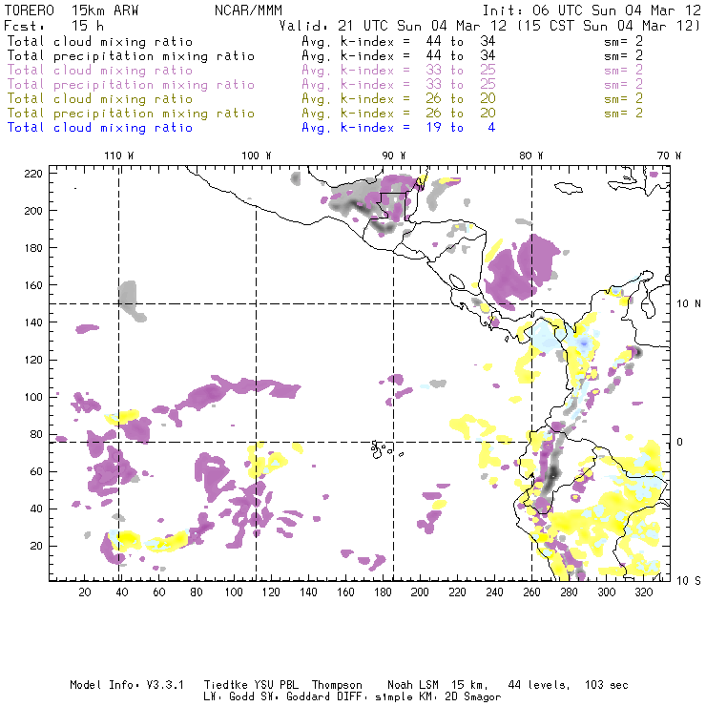Click '100' on the vertical axis
The height and width of the screenshot is (706, 706).
click(33, 397)
